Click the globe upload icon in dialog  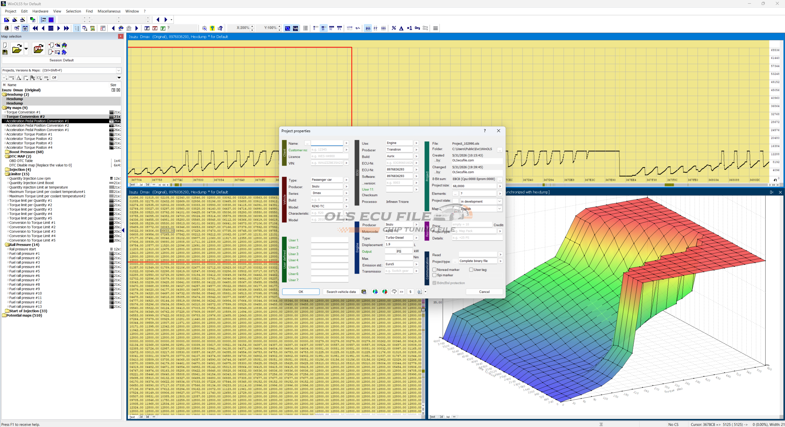tap(385, 292)
